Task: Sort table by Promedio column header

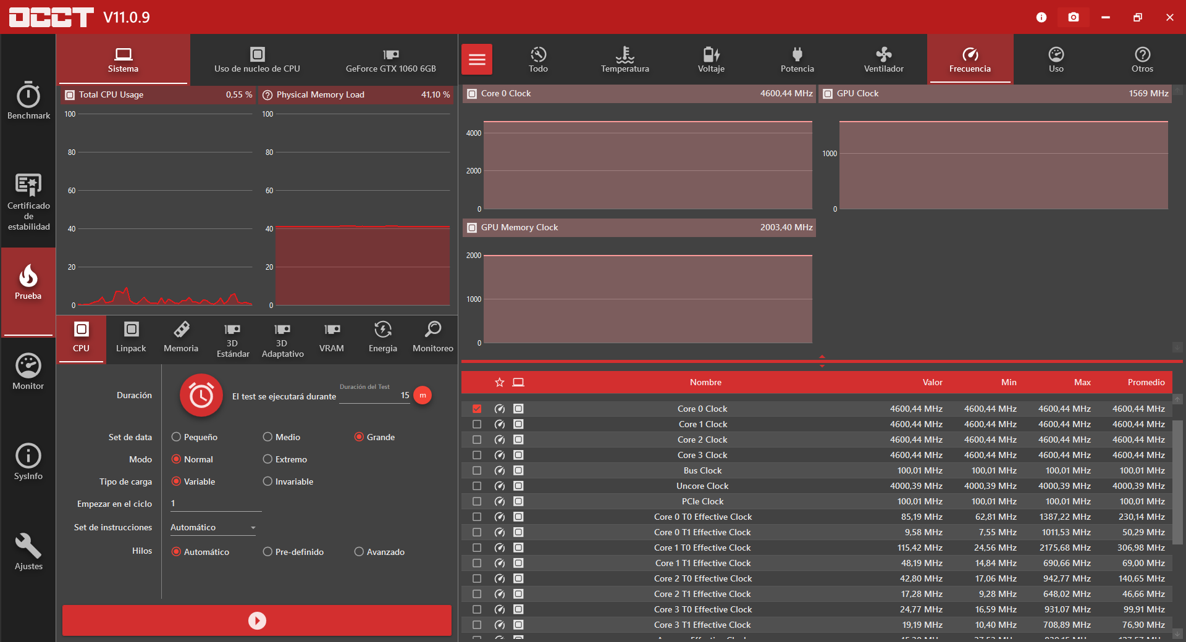Action: (x=1146, y=382)
